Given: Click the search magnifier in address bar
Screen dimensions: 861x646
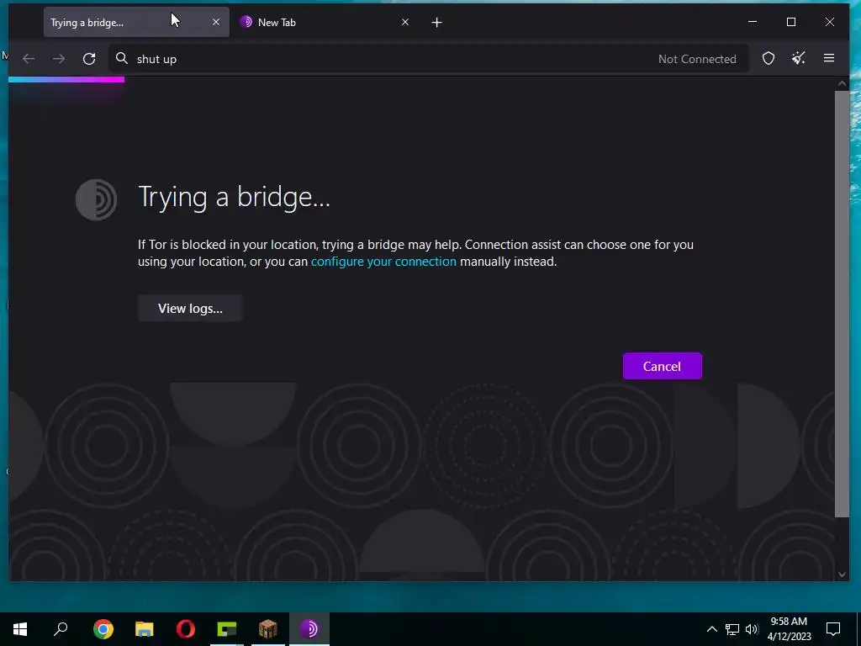Looking at the screenshot, I should point(122,58).
